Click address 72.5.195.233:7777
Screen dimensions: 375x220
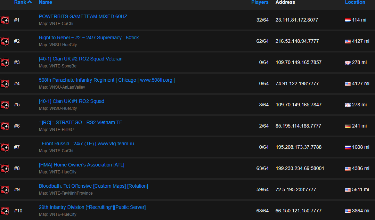296,190
